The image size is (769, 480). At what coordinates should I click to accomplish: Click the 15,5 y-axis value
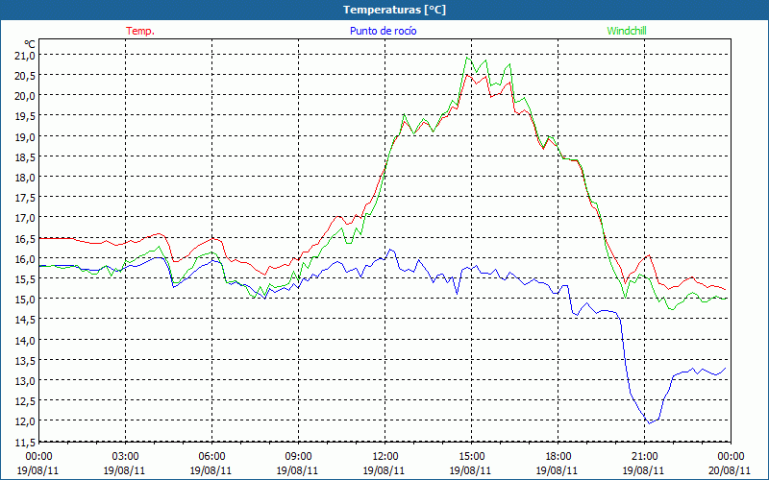click(x=26, y=278)
